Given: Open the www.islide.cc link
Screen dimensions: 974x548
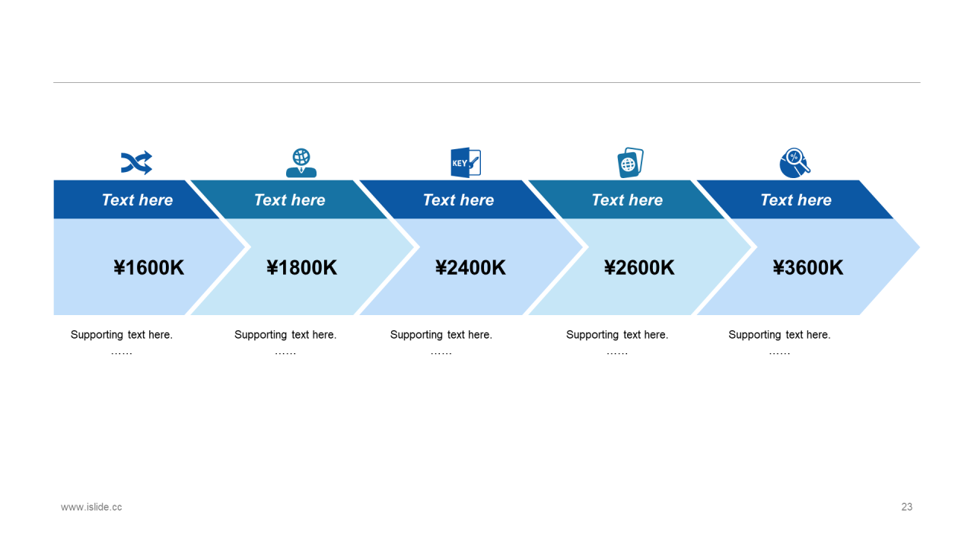Looking at the screenshot, I should (x=91, y=507).
